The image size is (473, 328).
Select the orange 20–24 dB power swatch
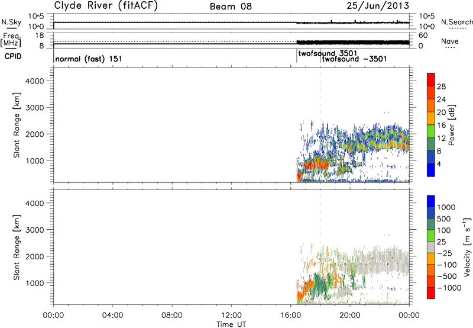point(431,105)
